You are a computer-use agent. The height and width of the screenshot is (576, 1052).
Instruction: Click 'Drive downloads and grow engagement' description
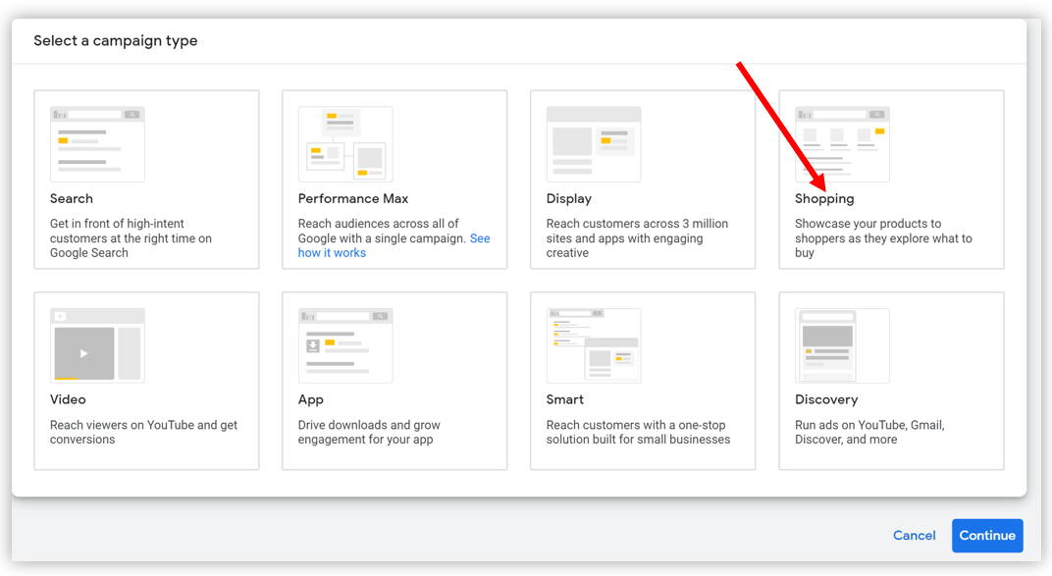(x=369, y=432)
